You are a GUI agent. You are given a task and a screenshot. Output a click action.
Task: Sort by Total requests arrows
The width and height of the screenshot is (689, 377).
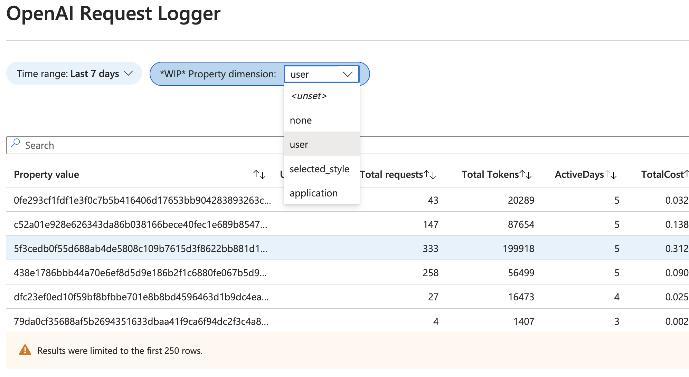pos(430,175)
